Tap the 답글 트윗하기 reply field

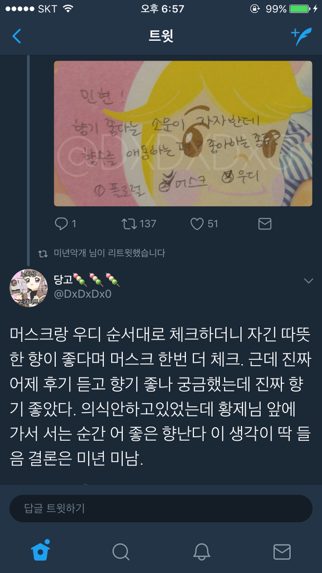(x=161, y=508)
